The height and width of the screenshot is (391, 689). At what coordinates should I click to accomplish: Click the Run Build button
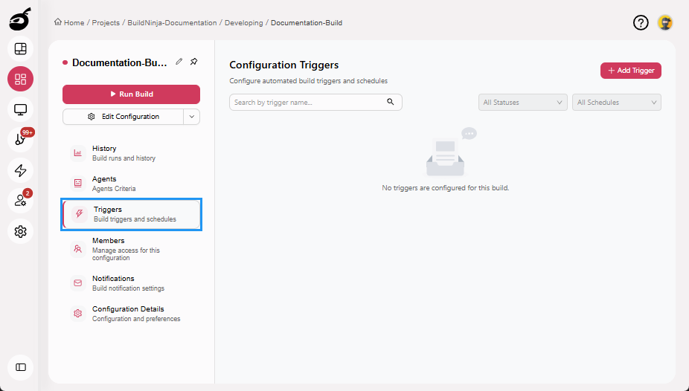click(x=131, y=94)
